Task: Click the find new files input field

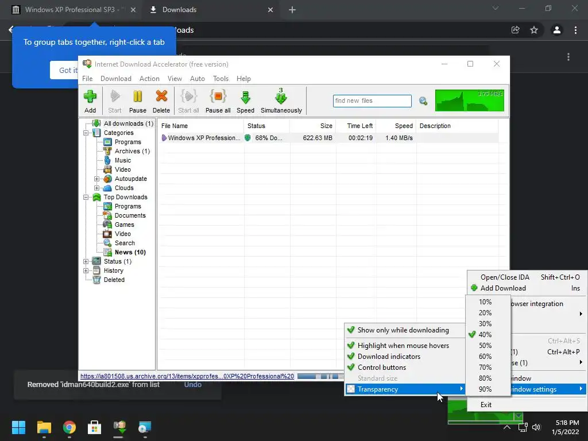Action: point(372,101)
